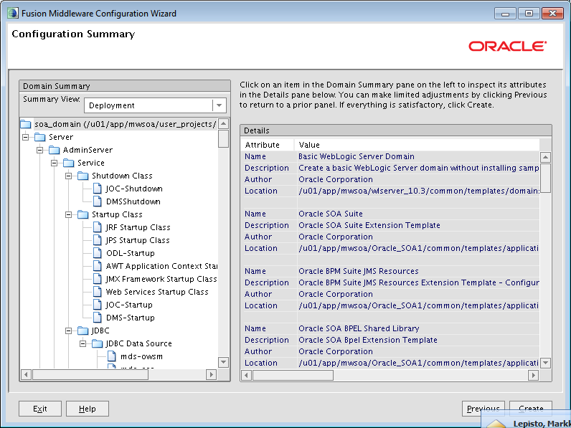Image resolution: width=571 pixels, height=428 pixels.
Task: Click the JOC-Shutdown document icon
Action: [x=98, y=189]
